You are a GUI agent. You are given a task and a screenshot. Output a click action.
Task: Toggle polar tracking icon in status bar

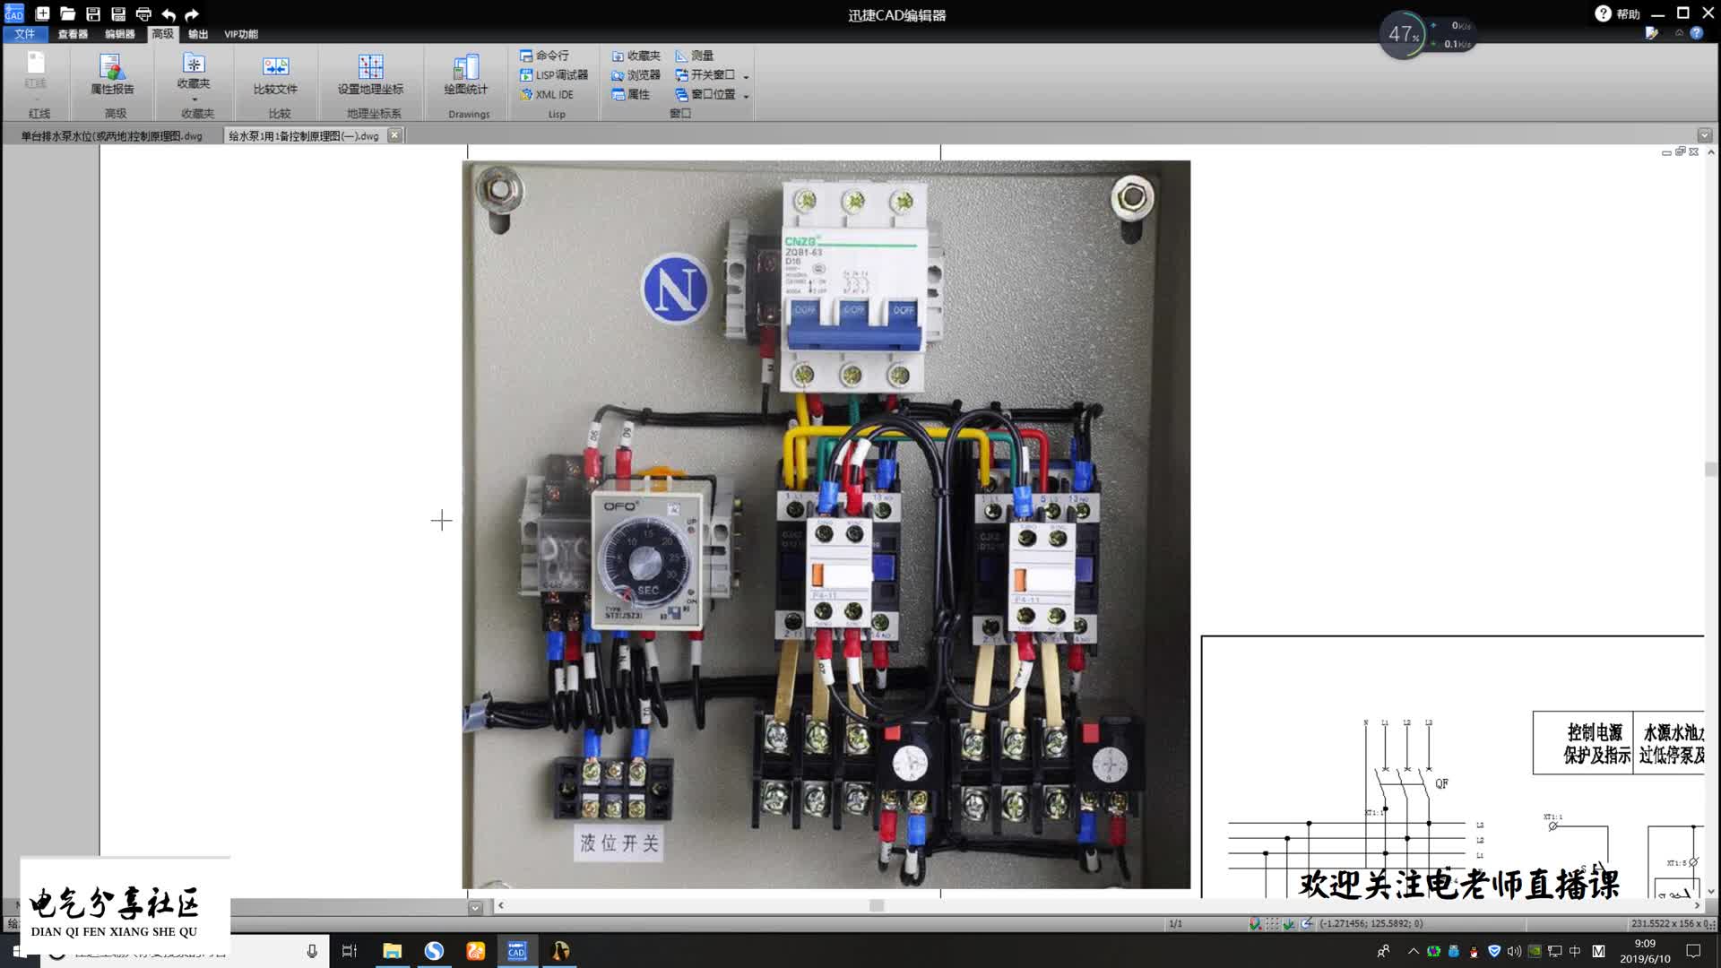1307,923
